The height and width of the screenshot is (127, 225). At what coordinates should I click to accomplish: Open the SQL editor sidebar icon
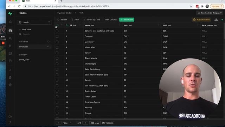10,53
